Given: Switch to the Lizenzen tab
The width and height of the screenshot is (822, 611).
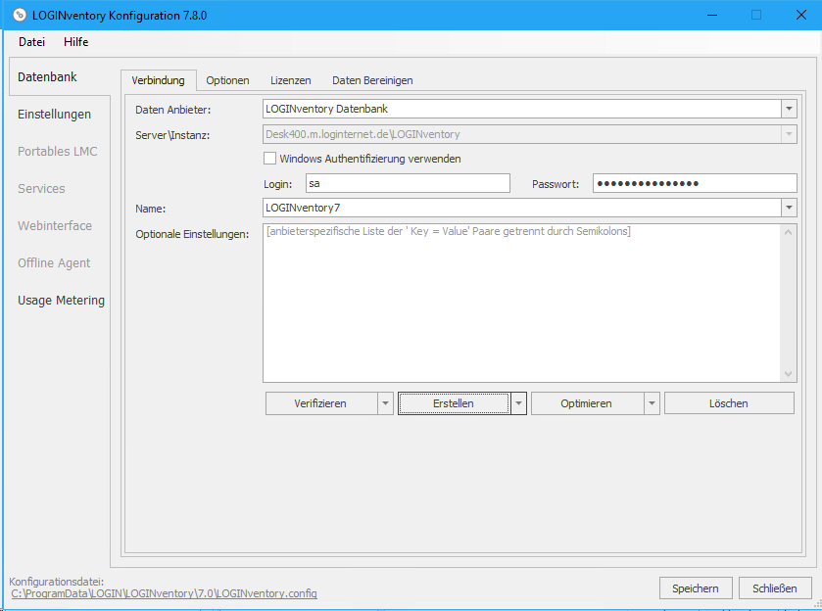Looking at the screenshot, I should coord(290,80).
